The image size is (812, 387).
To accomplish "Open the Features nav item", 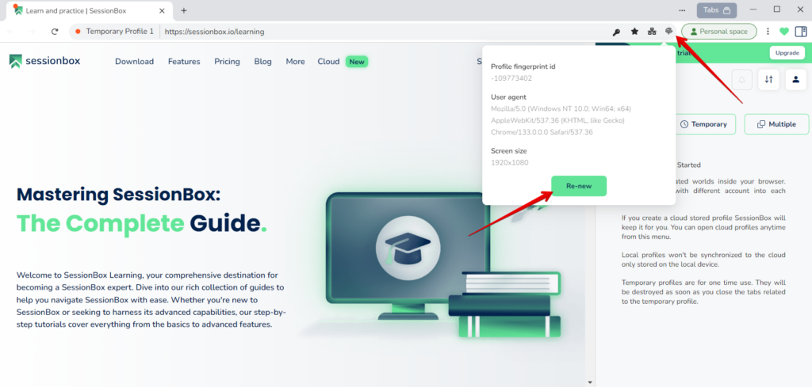I will (x=184, y=62).
